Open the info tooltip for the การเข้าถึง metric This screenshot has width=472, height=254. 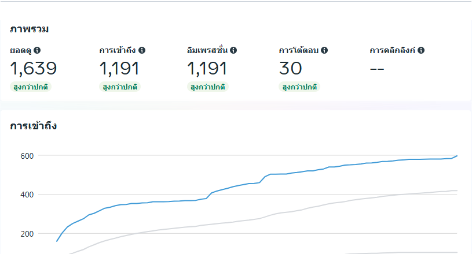[142, 51]
